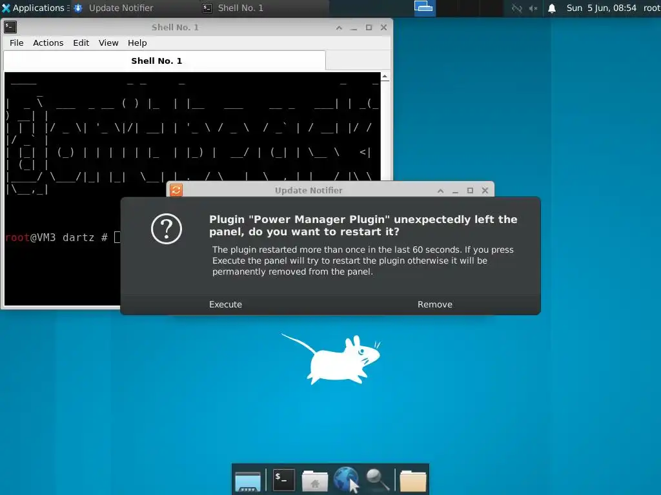Click Remove to remove the plugin from the panel

435,304
